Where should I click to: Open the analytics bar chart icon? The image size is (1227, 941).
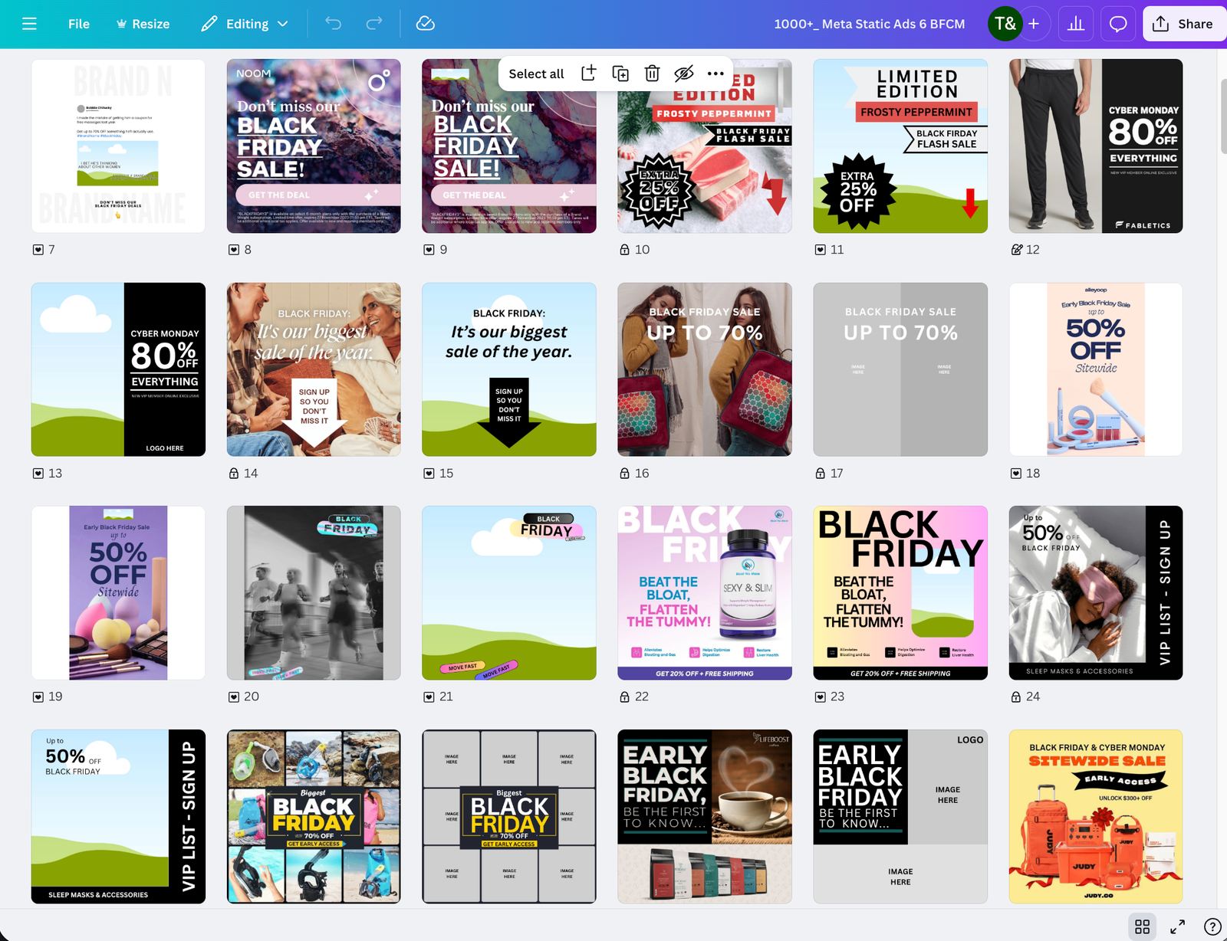coord(1076,24)
